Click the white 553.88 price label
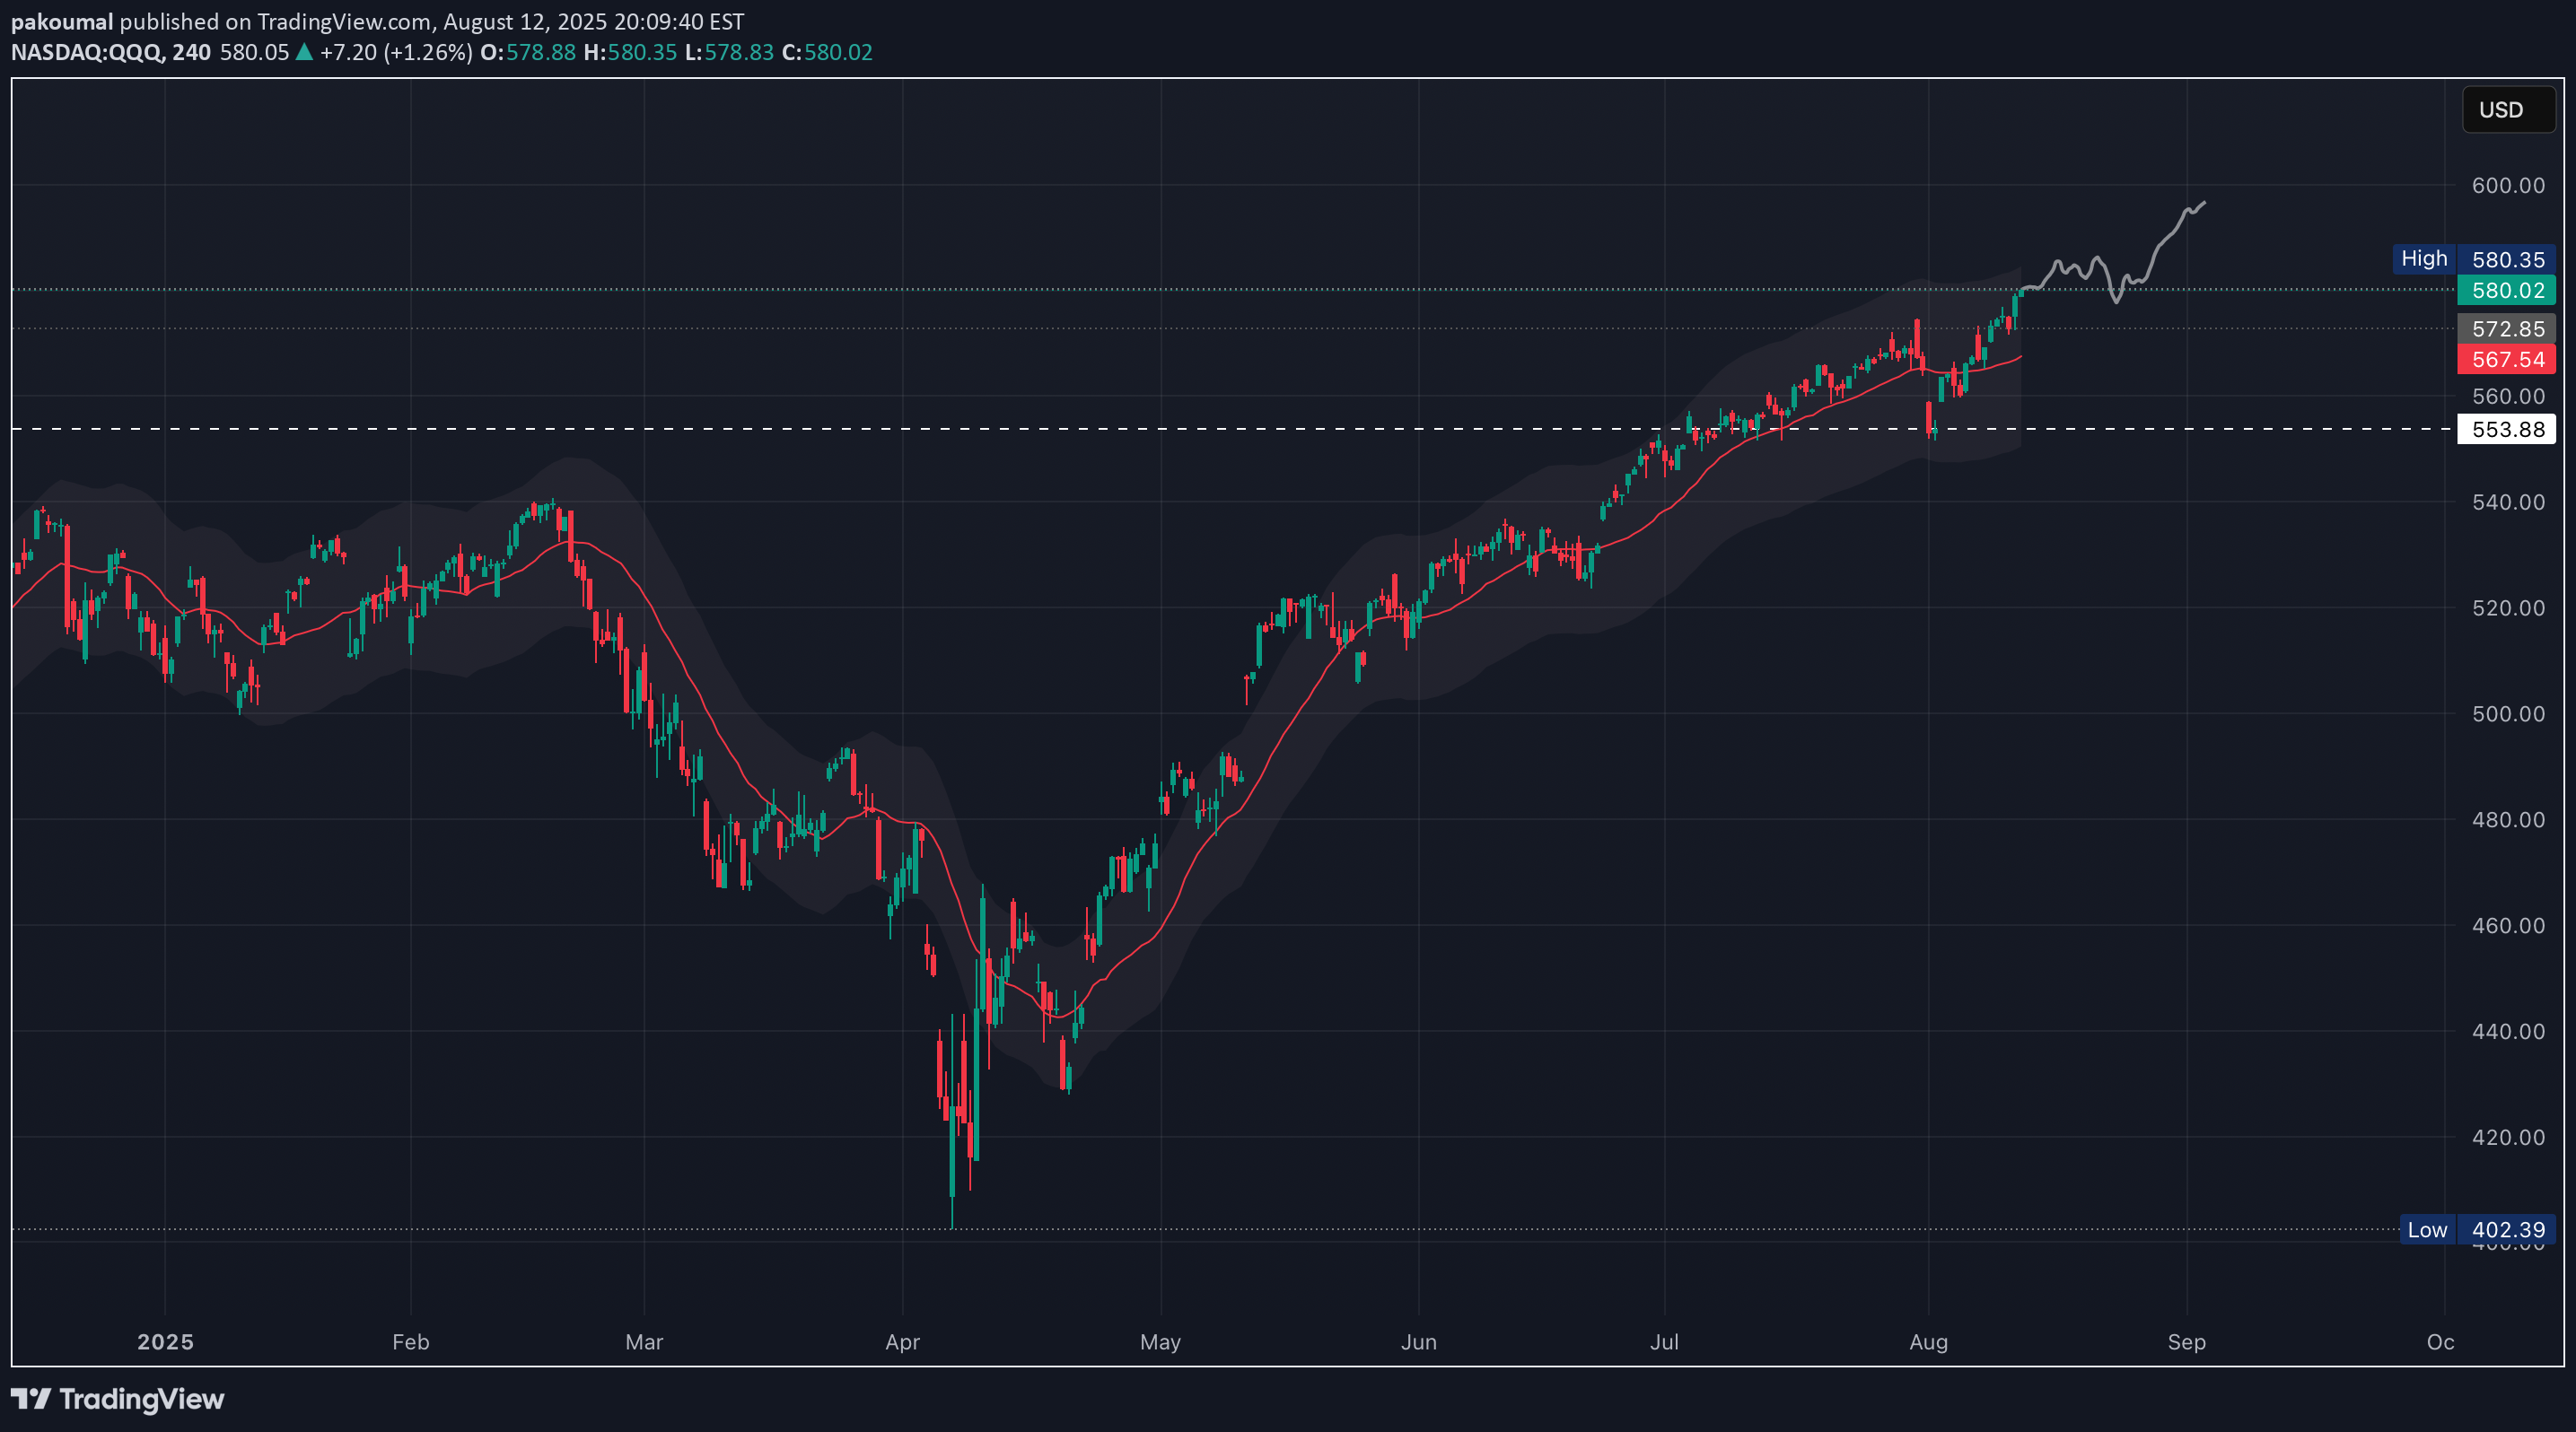The image size is (2576, 1432). pyautogui.click(x=2506, y=430)
